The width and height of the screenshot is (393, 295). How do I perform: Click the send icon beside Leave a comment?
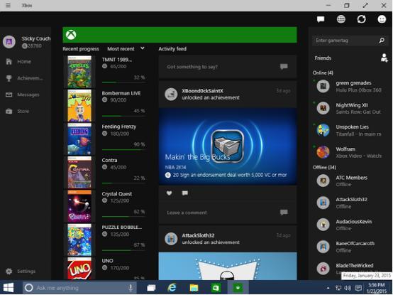tap(284, 213)
